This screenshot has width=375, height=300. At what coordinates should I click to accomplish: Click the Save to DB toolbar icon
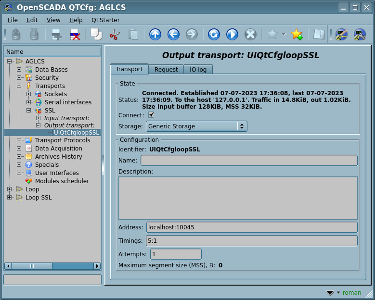point(34,35)
